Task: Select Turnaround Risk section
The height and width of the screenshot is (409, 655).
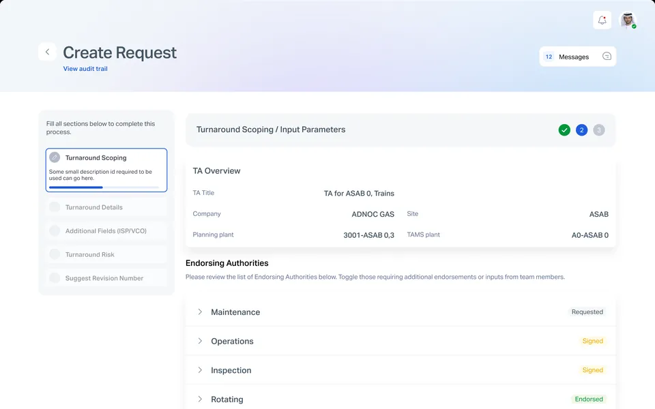Action: 106,254
